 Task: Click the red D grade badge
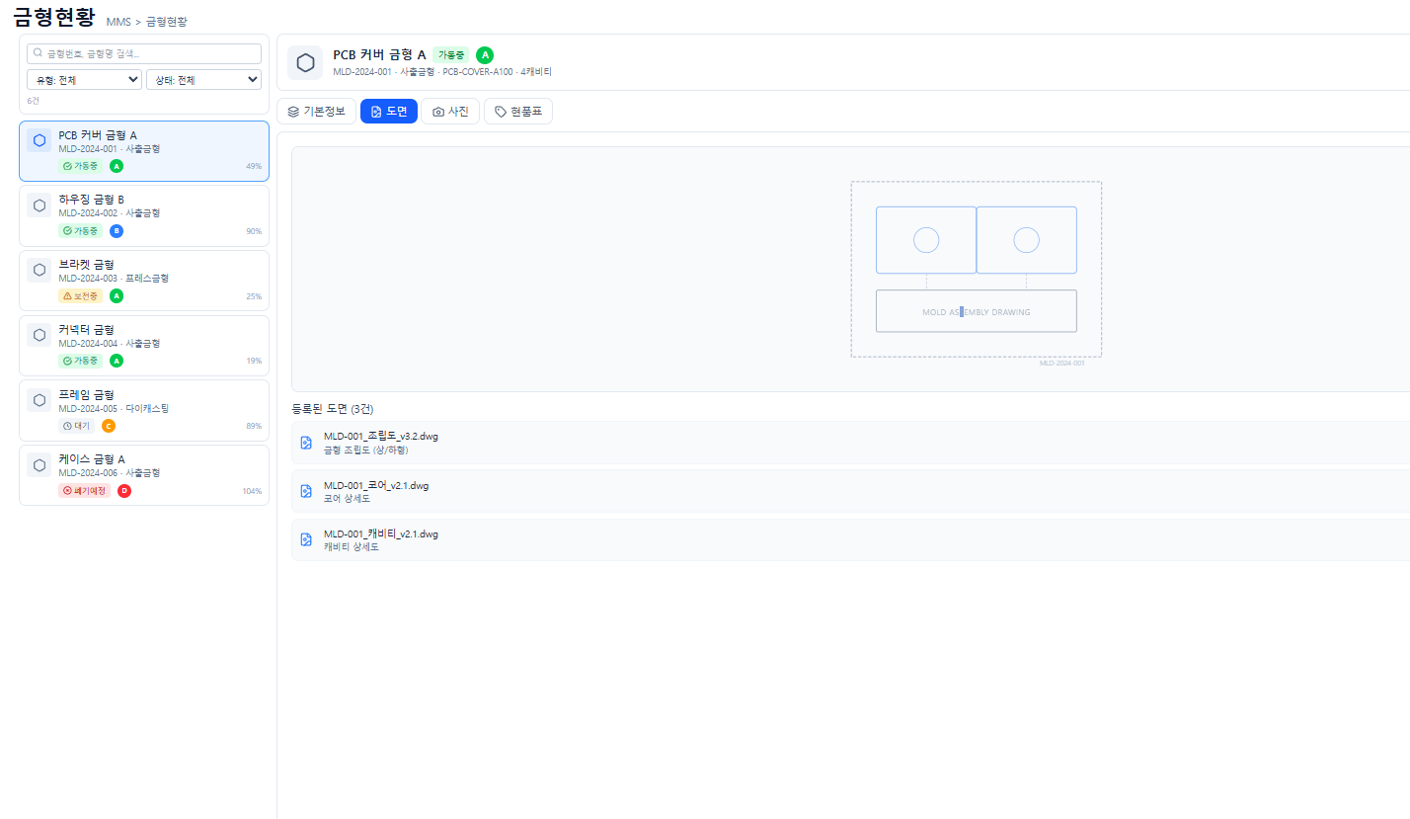point(124,491)
